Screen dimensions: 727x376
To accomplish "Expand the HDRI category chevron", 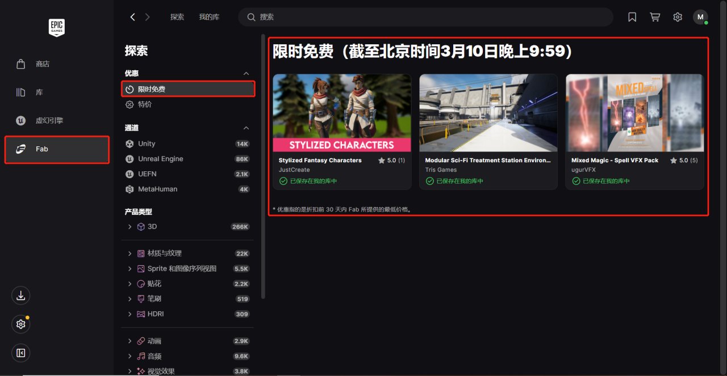I will click(x=130, y=314).
